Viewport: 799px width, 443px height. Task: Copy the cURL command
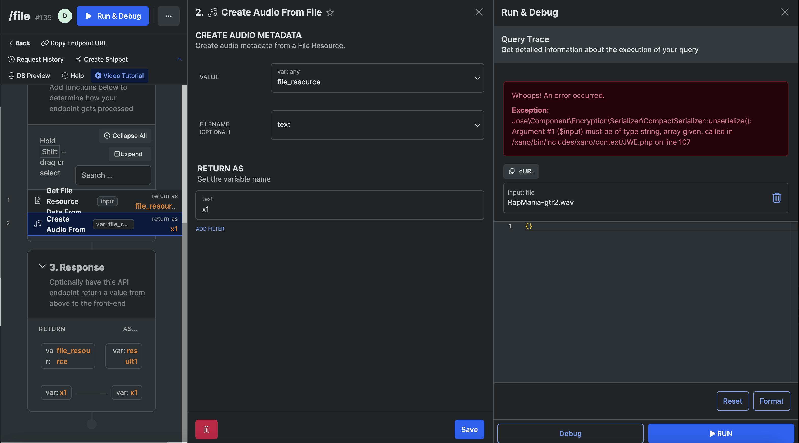pyautogui.click(x=521, y=171)
